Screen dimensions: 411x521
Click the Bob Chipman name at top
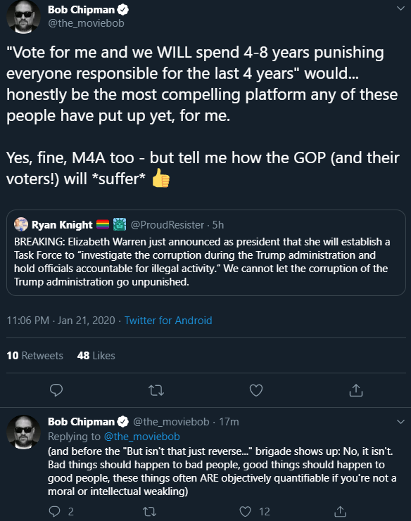click(81, 10)
